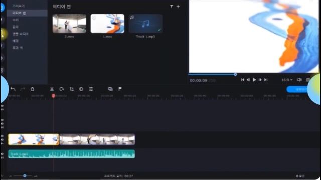Select the Track 1.mp3 audio thumbnail
This screenshot has height=180, width=321.
point(145,23)
